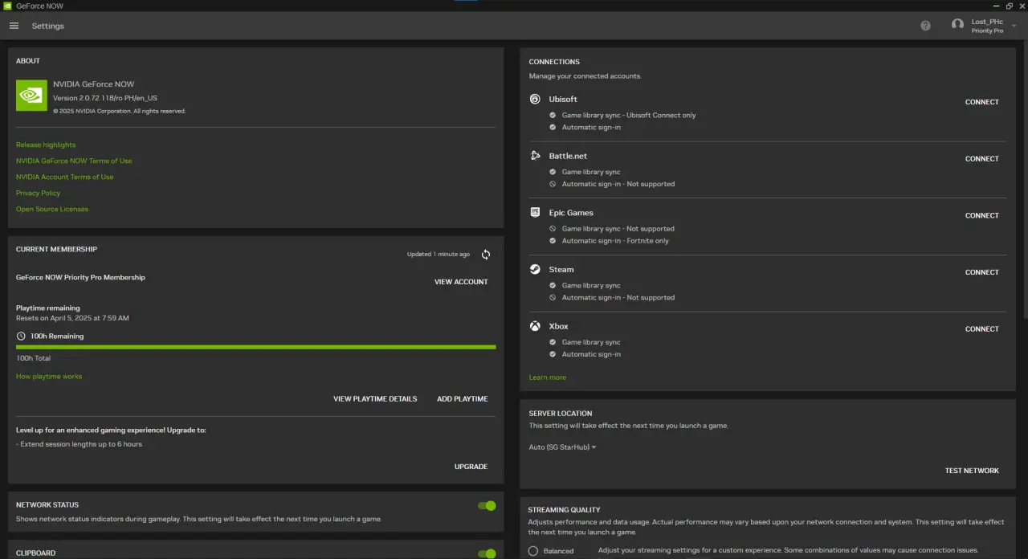Click the Steam logo icon
The width and height of the screenshot is (1028, 559).
[x=535, y=270]
